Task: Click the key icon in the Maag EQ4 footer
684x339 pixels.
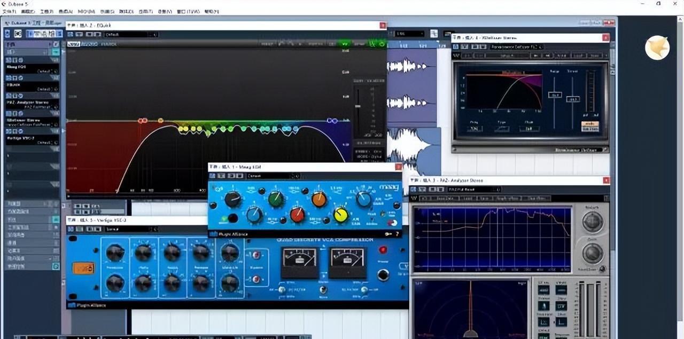Action: tap(388, 234)
